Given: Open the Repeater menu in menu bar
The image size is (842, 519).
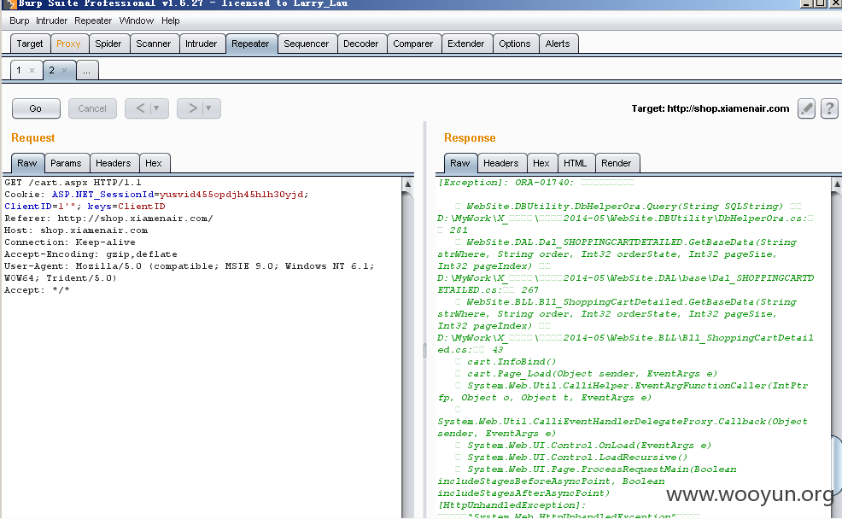Looking at the screenshot, I should [93, 20].
